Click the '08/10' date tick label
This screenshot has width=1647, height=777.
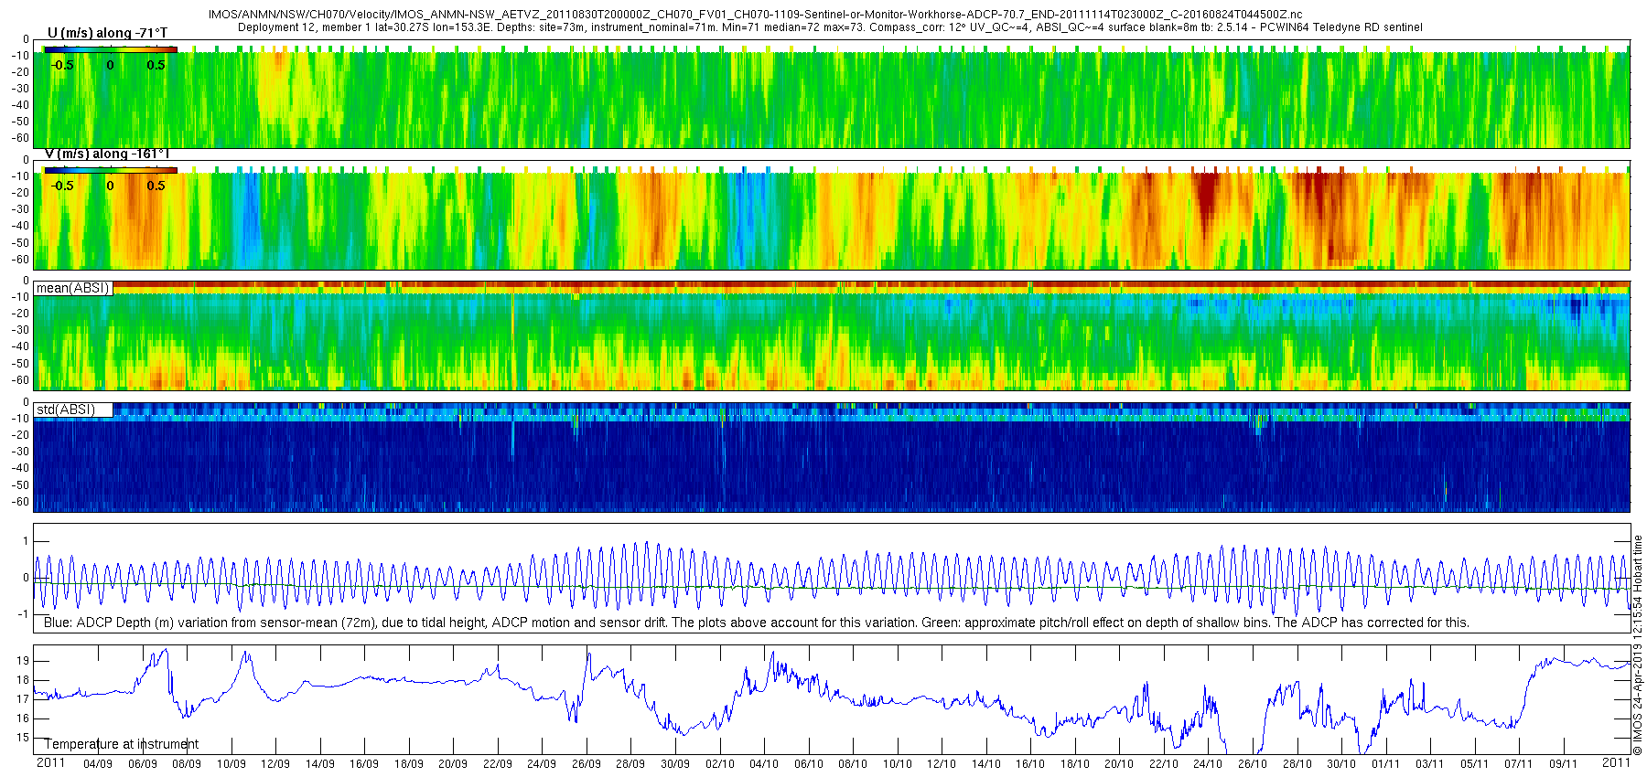tap(853, 763)
